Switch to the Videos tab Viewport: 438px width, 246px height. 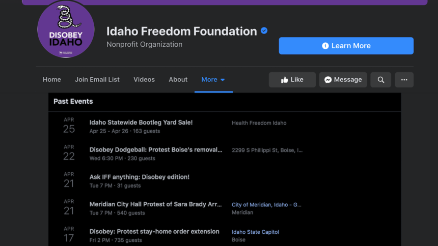(144, 80)
